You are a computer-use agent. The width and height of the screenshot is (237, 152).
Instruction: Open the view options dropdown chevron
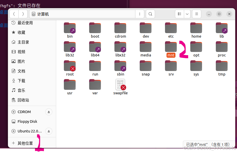pyautogui.click(x=187, y=14)
